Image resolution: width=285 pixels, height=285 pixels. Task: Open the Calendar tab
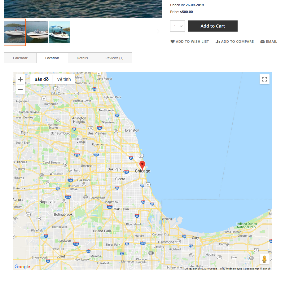pos(20,58)
